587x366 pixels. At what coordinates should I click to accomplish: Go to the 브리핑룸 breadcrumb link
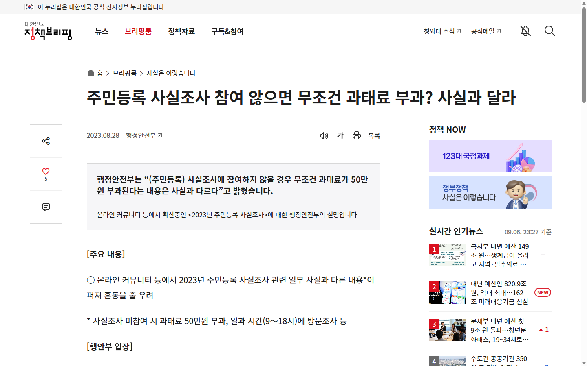(125, 73)
